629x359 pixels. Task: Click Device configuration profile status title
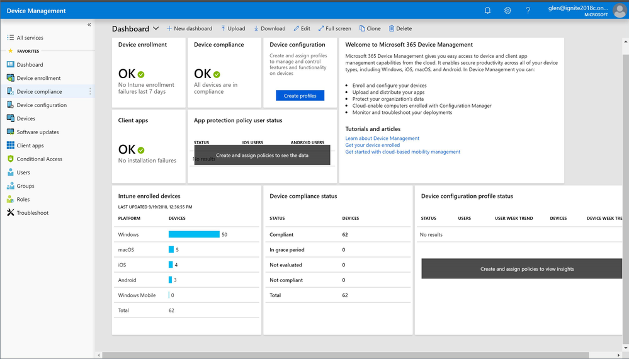[x=467, y=196]
